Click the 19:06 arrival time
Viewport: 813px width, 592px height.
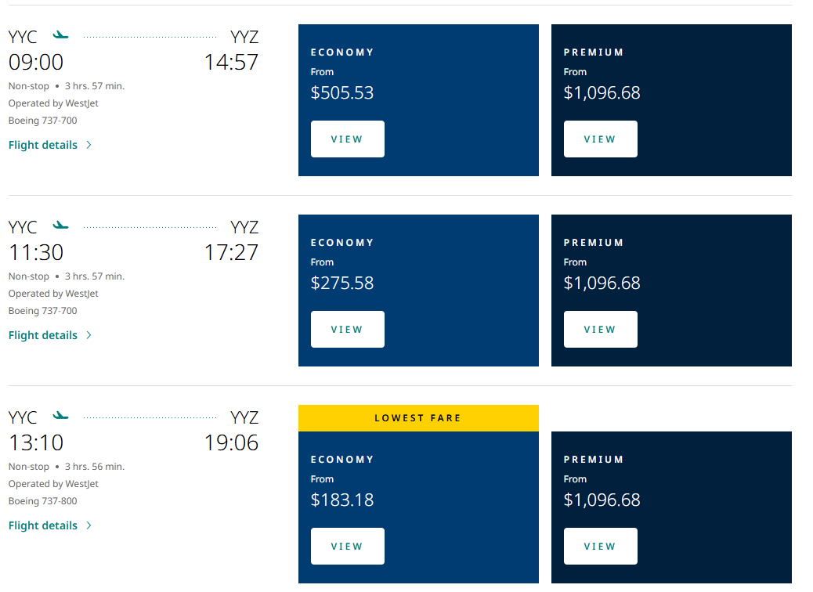point(231,443)
